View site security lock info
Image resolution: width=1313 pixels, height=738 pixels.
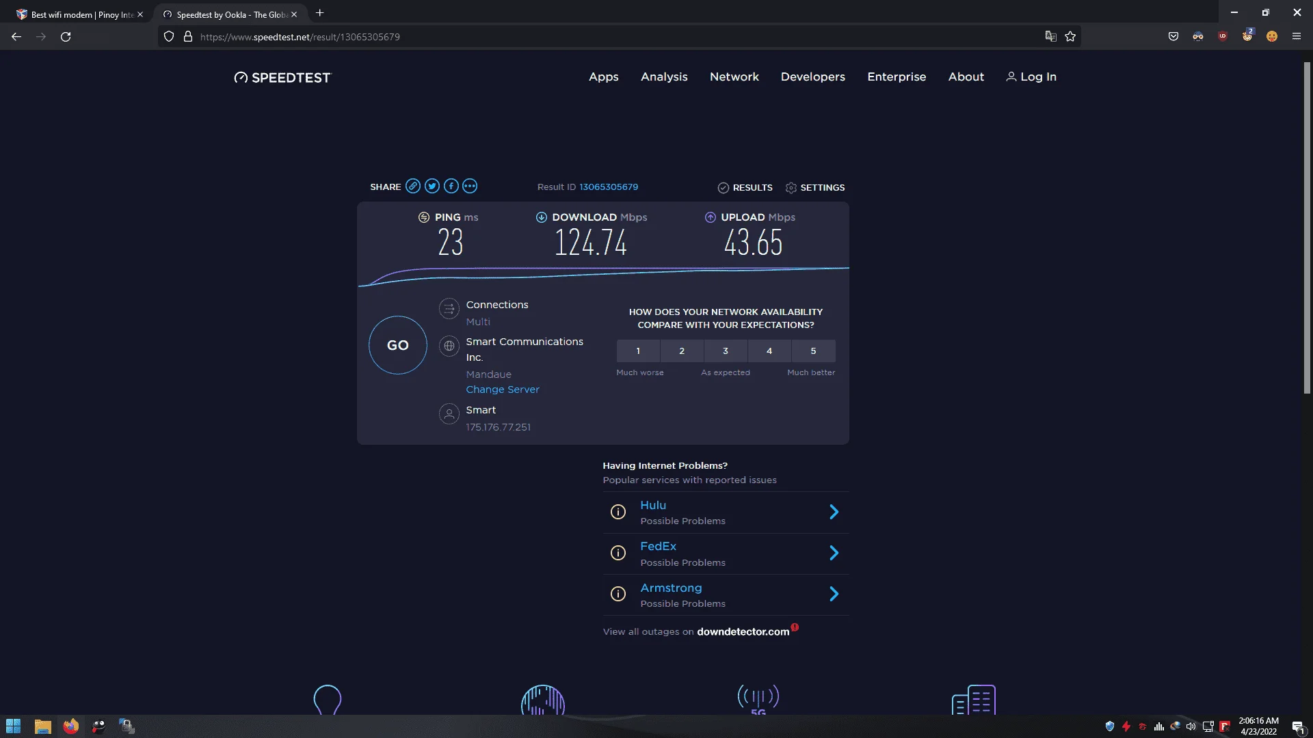[188, 37]
